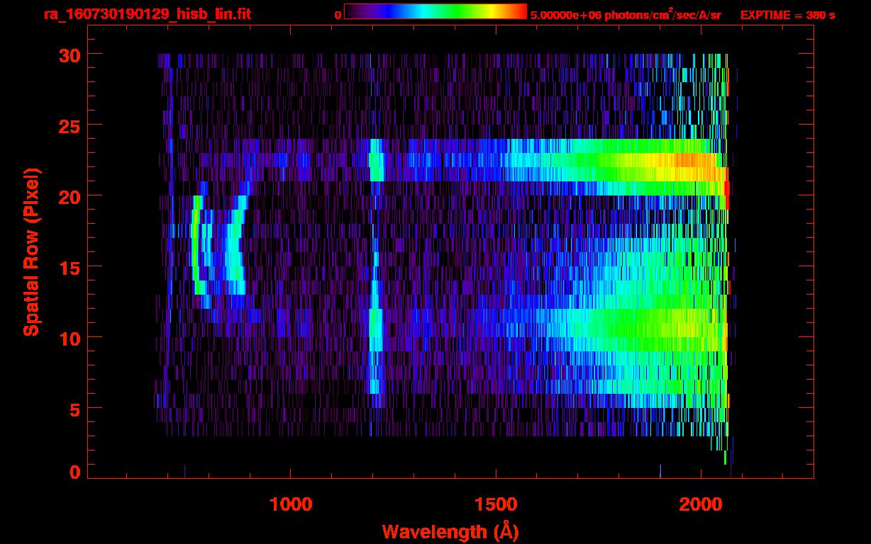This screenshot has height=544, width=871.
Task: Click the 2000 wavelength tick label
Action: pos(701,504)
